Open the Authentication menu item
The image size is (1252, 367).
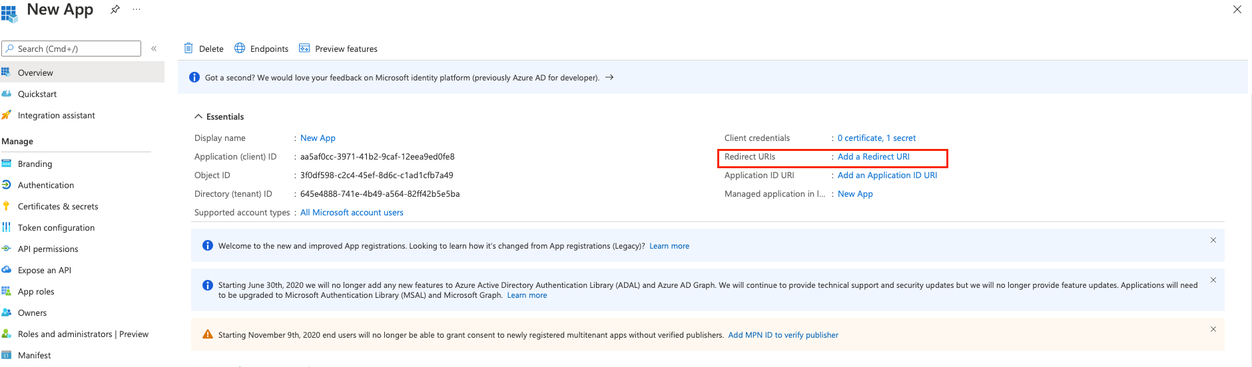coord(46,185)
